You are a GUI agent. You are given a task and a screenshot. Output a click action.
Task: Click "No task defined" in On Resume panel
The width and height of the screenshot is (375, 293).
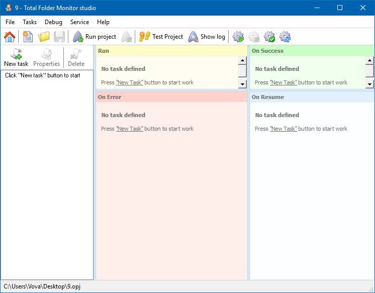[277, 115]
